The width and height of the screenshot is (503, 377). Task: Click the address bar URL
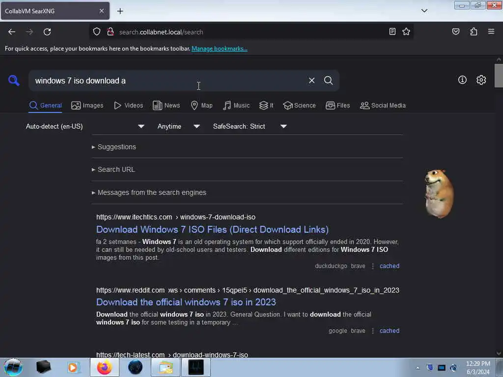pos(161,32)
